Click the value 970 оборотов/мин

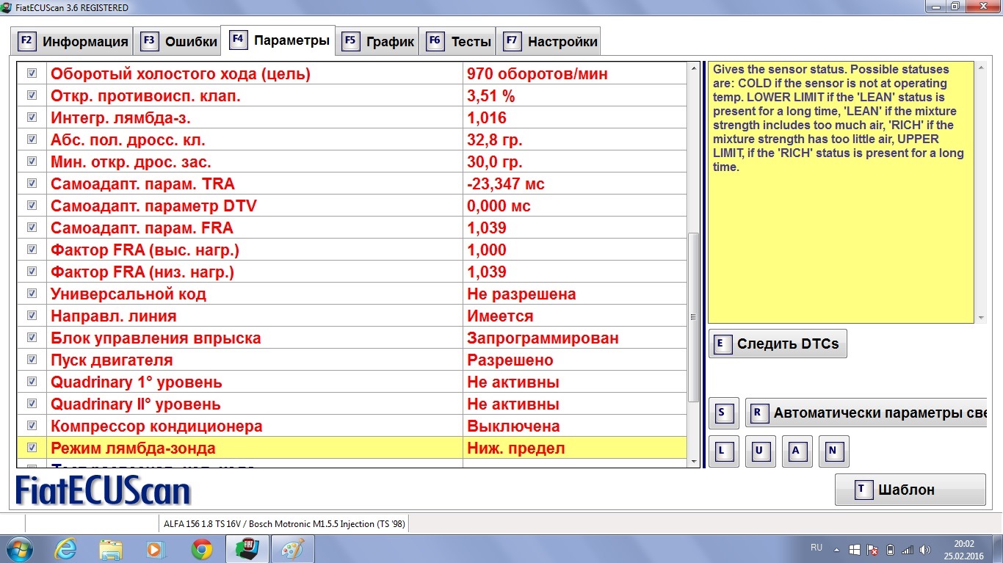pyautogui.click(x=537, y=73)
